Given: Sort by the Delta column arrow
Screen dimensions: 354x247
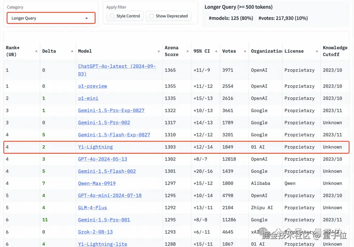Looking at the screenshot, I should [72, 51].
